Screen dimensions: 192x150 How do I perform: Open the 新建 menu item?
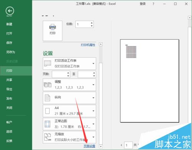[9, 24]
